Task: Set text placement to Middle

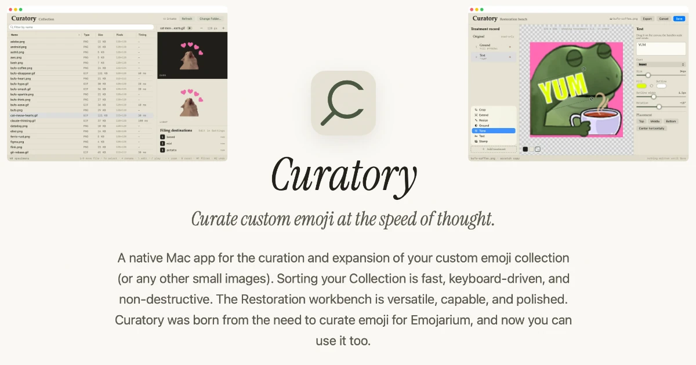Action: click(x=655, y=121)
